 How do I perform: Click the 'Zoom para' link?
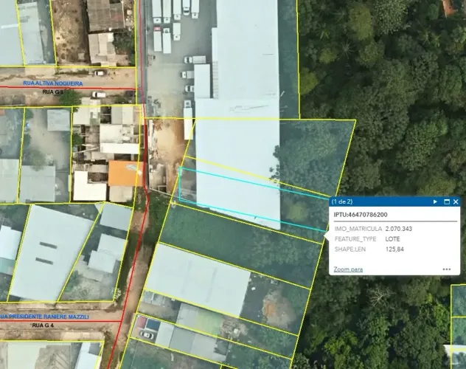[x=348, y=269]
